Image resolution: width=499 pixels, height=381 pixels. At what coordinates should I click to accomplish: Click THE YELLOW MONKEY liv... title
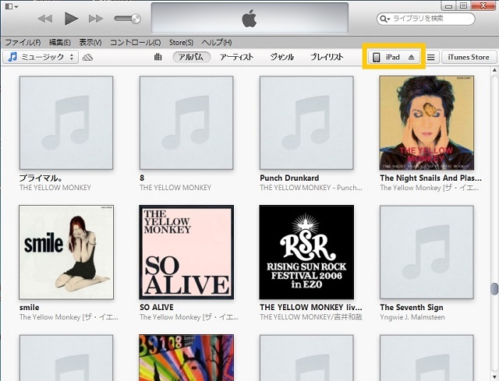(311, 308)
